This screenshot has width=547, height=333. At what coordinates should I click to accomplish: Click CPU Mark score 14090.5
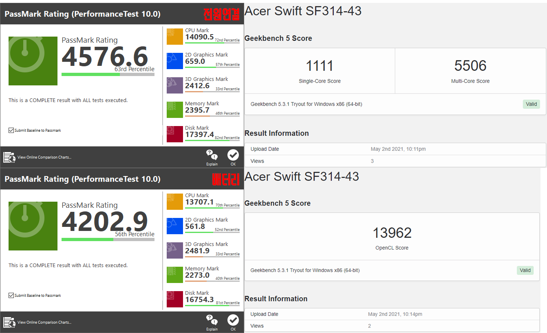coord(199,37)
